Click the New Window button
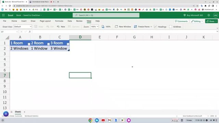Image resolution: width=219 pixels, height=123 pixels. tap(123, 27)
